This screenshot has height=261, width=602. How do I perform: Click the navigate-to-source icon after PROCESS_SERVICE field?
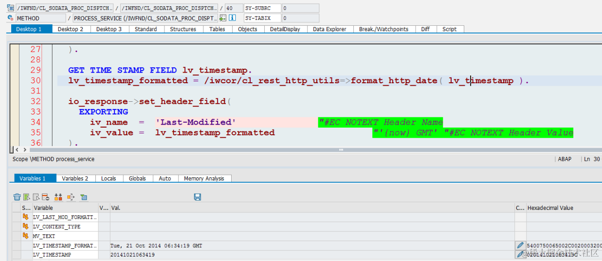[223, 18]
